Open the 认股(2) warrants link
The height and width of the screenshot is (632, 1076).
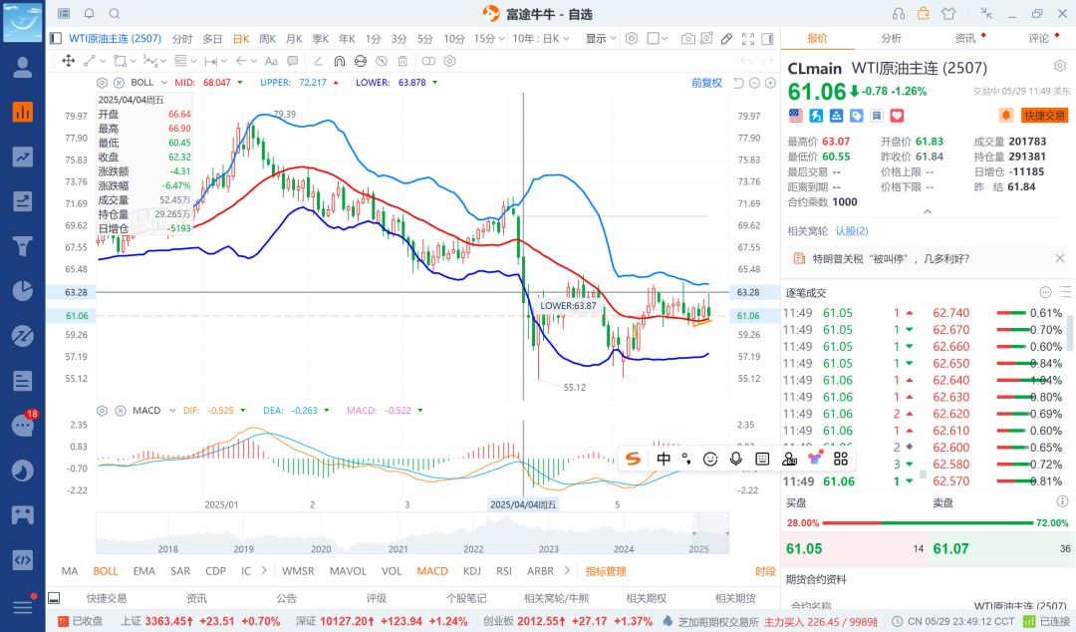852,231
